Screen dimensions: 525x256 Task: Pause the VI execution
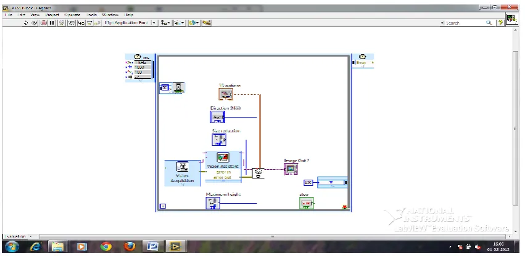coord(52,23)
